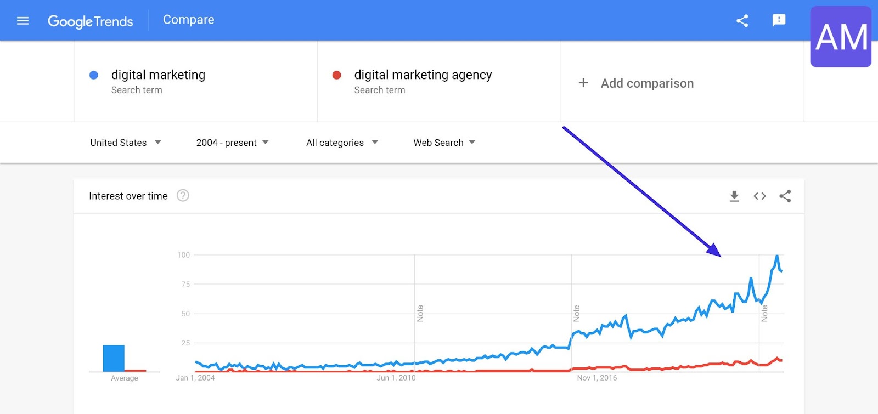The width and height of the screenshot is (878, 414).
Task: Open the Web Search type dropdown
Action: click(444, 143)
